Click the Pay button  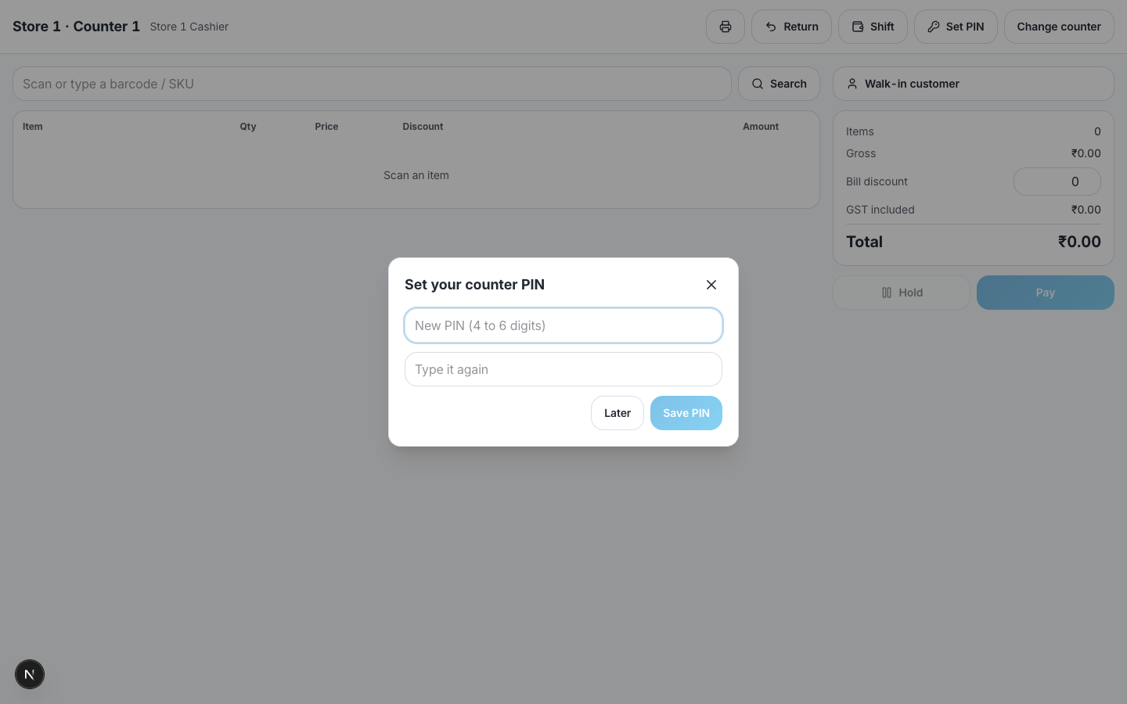pos(1046,293)
